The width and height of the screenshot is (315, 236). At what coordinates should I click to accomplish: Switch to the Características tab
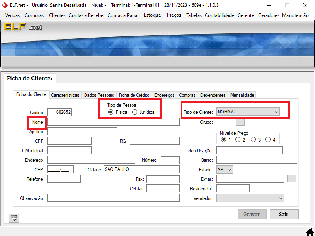[65, 95]
